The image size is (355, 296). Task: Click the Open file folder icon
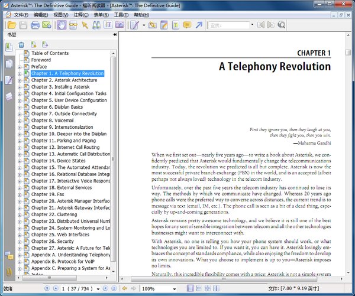pos(11,25)
